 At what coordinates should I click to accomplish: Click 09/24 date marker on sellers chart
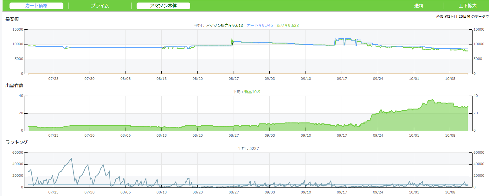tap(378, 135)
